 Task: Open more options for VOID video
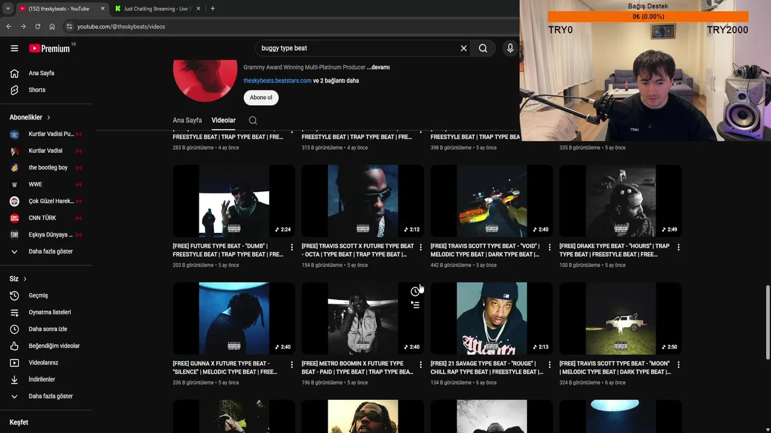click(x=549, y=247)
